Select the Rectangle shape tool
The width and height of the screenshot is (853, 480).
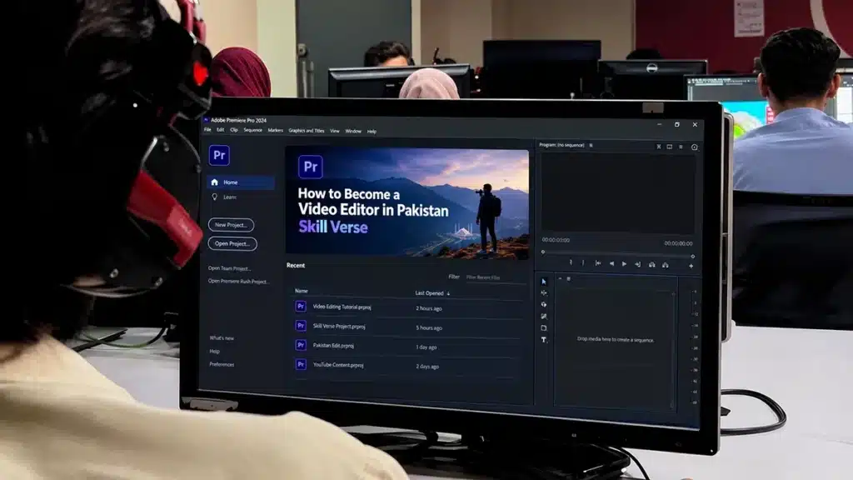tap(543, 328)
